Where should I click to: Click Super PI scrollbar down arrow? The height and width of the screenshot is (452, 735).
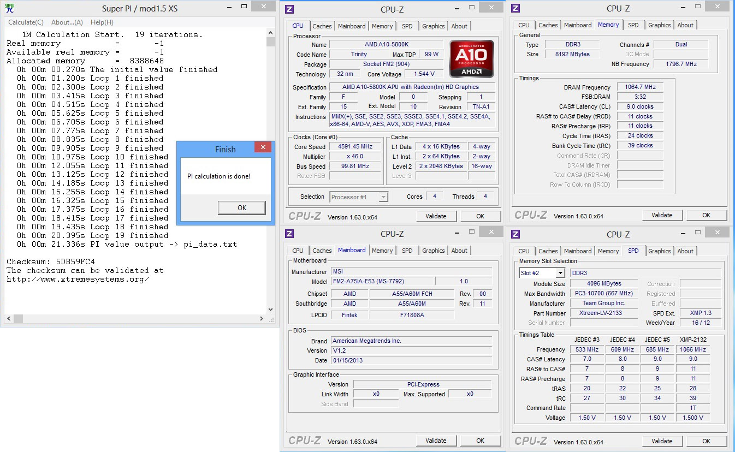270,309
